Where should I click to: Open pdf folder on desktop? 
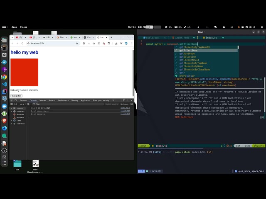click(17, 165)
